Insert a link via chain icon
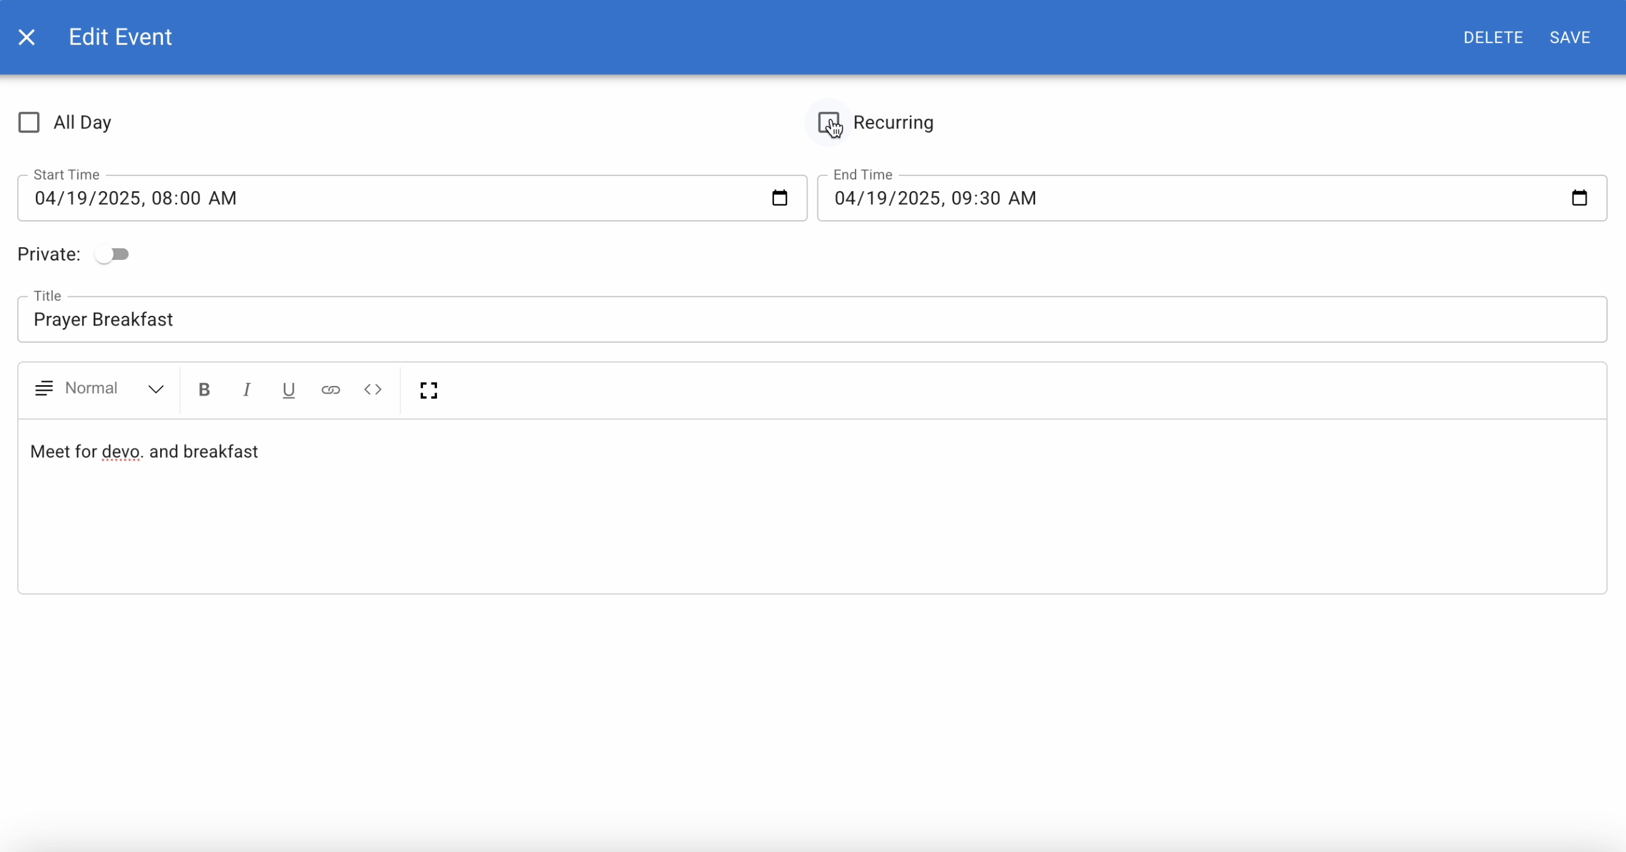 331,389
